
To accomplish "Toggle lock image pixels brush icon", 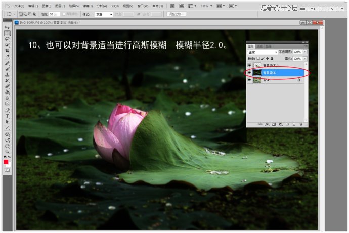I will (x=263, y=59).
